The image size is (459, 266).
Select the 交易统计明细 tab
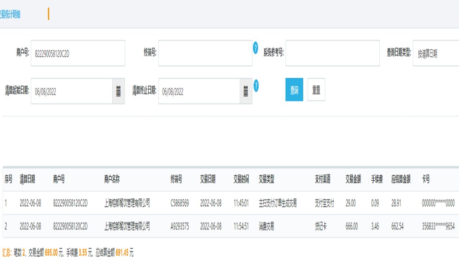[x=10, y=15]
